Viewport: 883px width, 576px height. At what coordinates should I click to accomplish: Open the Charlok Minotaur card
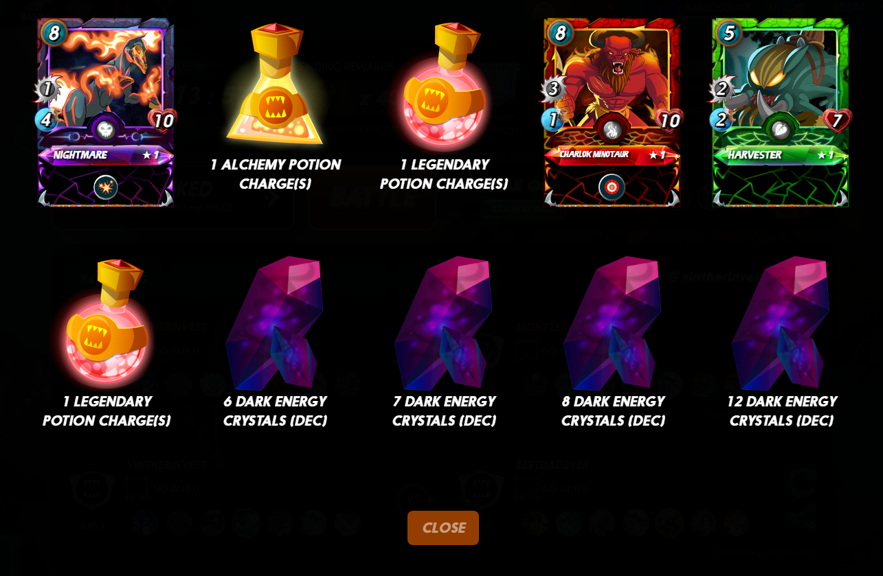(612, 113)
